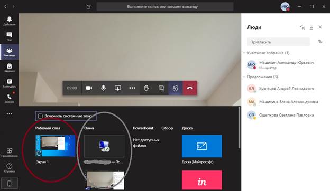Go back with the left arrow
The image size is (330, 191).
coord(5,7)
